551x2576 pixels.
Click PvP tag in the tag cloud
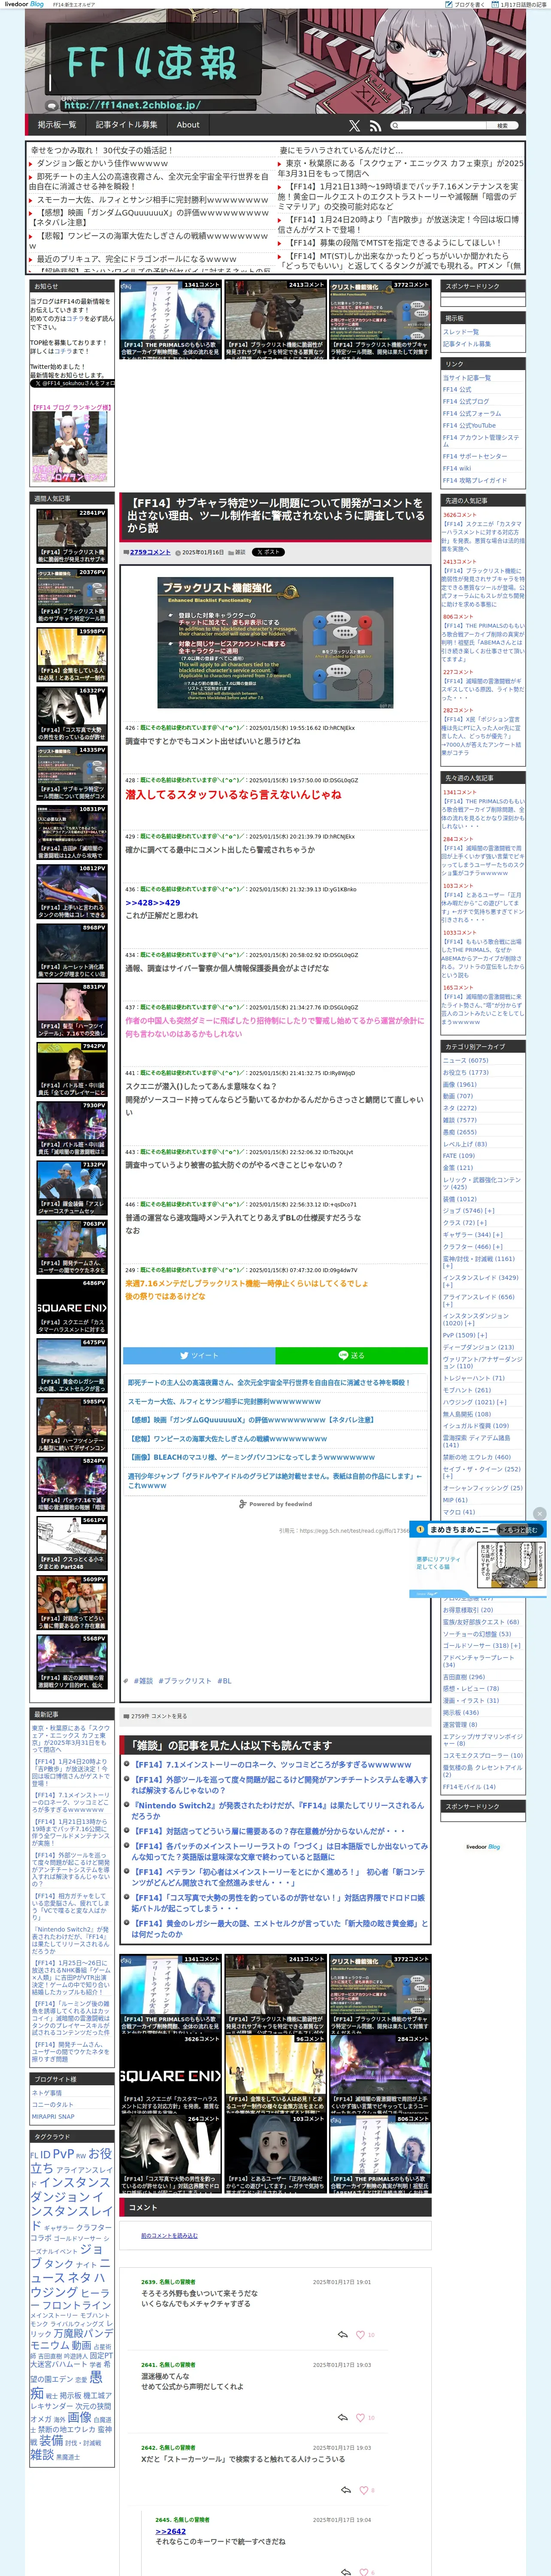click(63, 2154)
